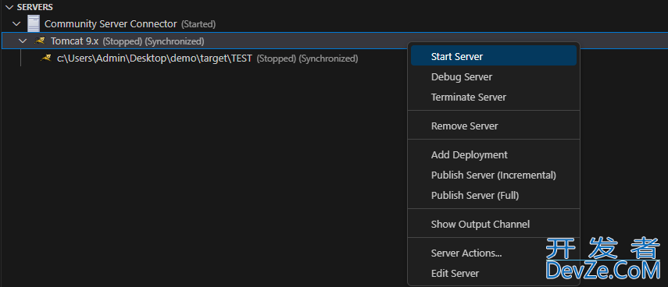The width and height of the screenshot is (668, 287).
Task: Click the (Stopped) (Synchronized) status of TEST deployment
Action: [307, 58]
